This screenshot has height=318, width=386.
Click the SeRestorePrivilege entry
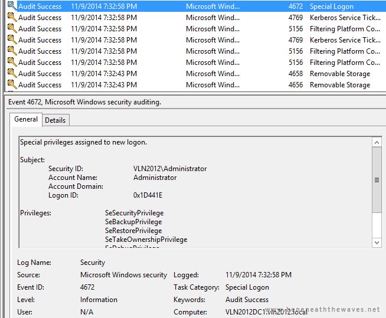(133, 231)
